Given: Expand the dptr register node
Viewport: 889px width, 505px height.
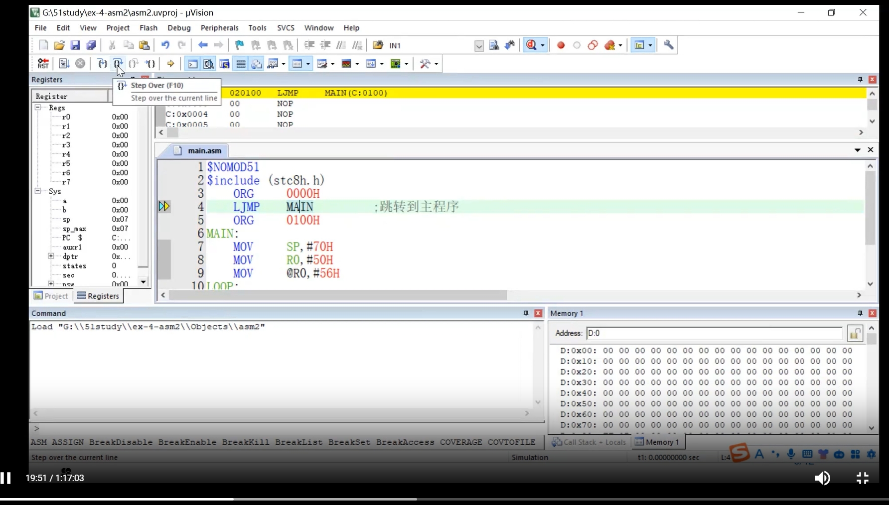Looking at the screenshot, I should point(51,256).
